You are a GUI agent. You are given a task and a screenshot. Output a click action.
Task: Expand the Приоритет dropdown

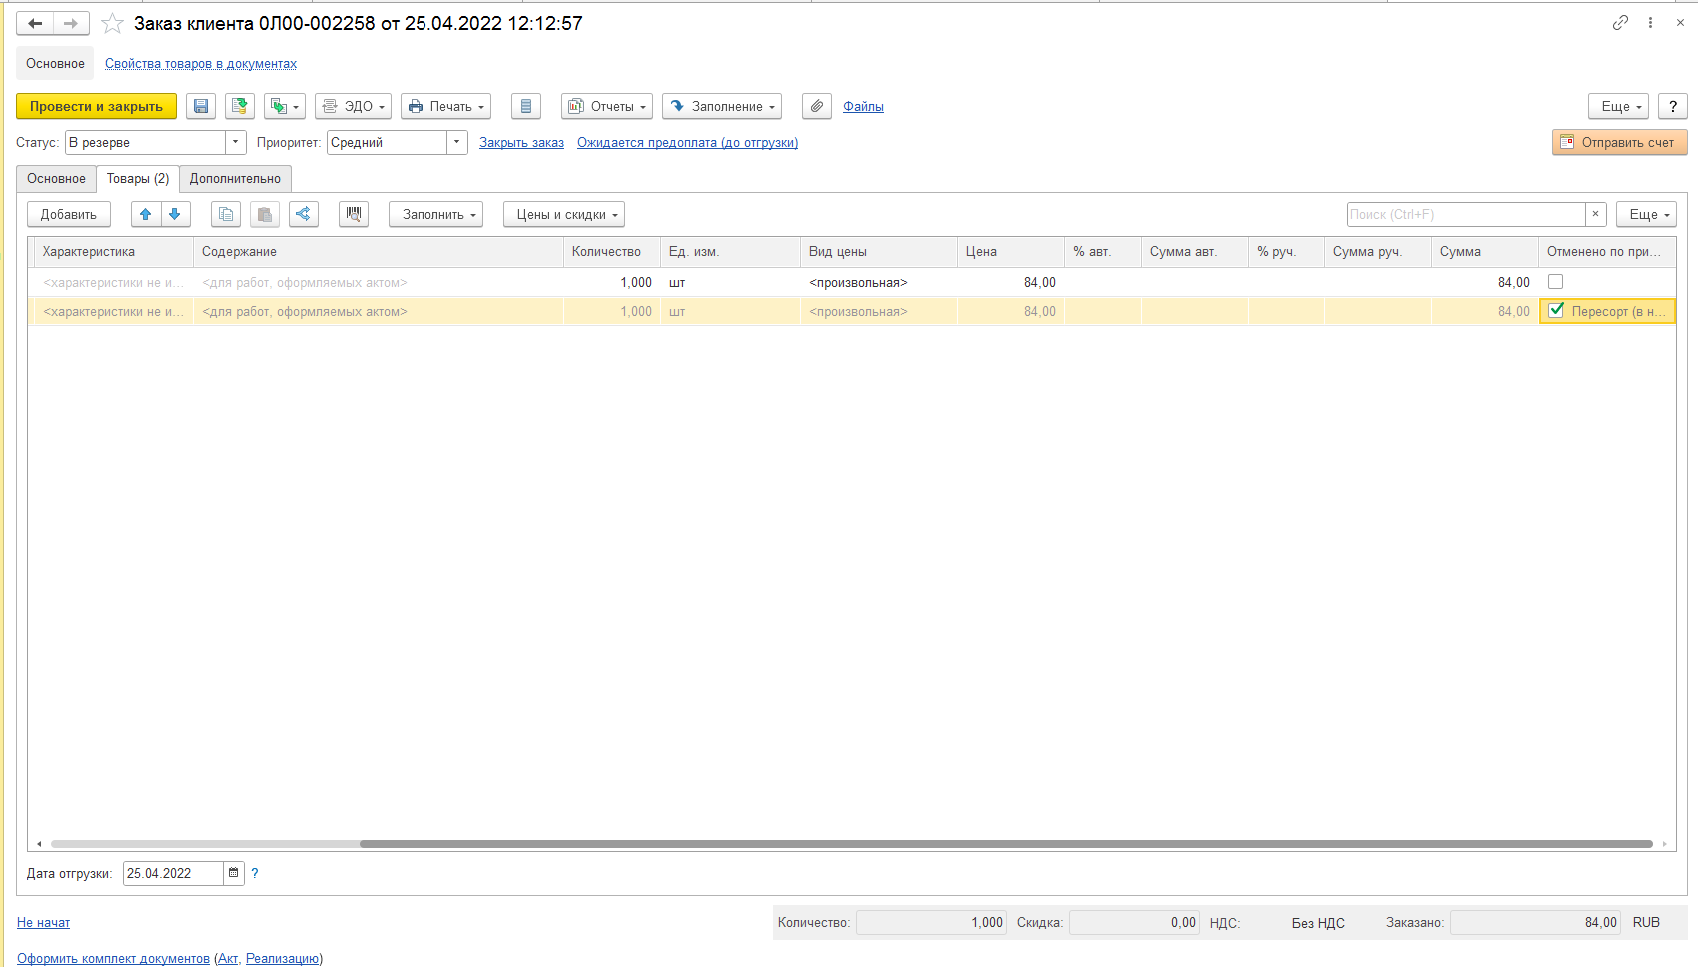[456, 143]
